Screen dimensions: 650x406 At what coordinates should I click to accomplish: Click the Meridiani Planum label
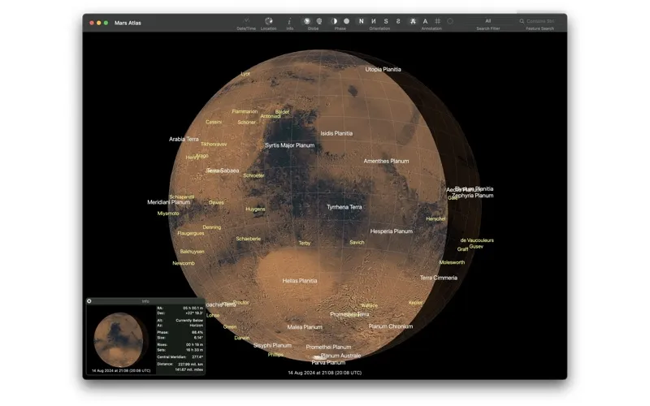(169, 202)
